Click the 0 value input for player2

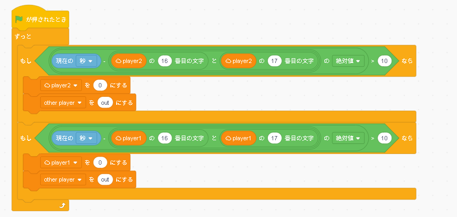100,86
